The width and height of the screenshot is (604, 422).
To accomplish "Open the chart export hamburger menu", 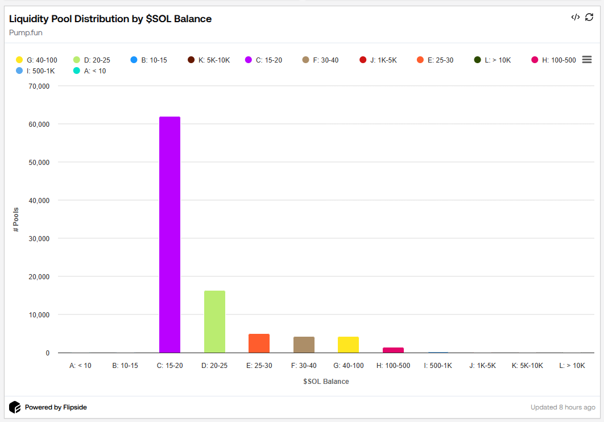I will [x=587, y=59].
